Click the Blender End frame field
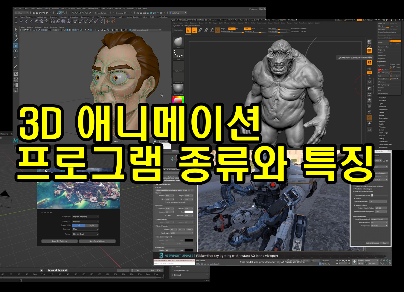This screenshot has width=404, height=292. click(156, 270)
